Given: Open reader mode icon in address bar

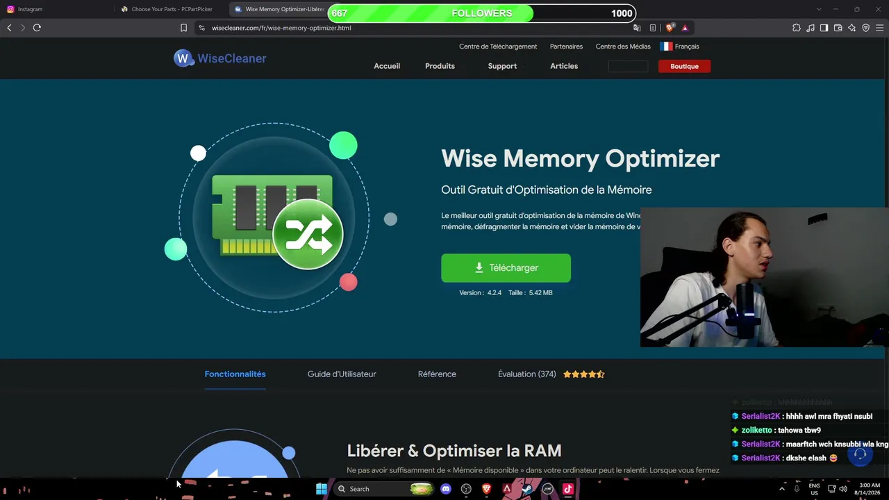Looking at the screenshot, I should (653, 28).
